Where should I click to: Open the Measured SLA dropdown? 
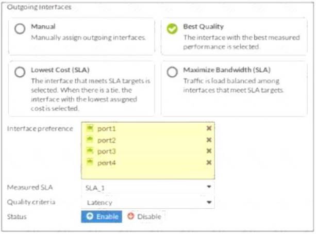point(147,188)
